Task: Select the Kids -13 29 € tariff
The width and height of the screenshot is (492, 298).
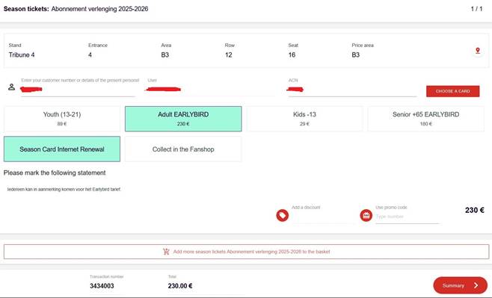Action: click(x=304, y=119)
